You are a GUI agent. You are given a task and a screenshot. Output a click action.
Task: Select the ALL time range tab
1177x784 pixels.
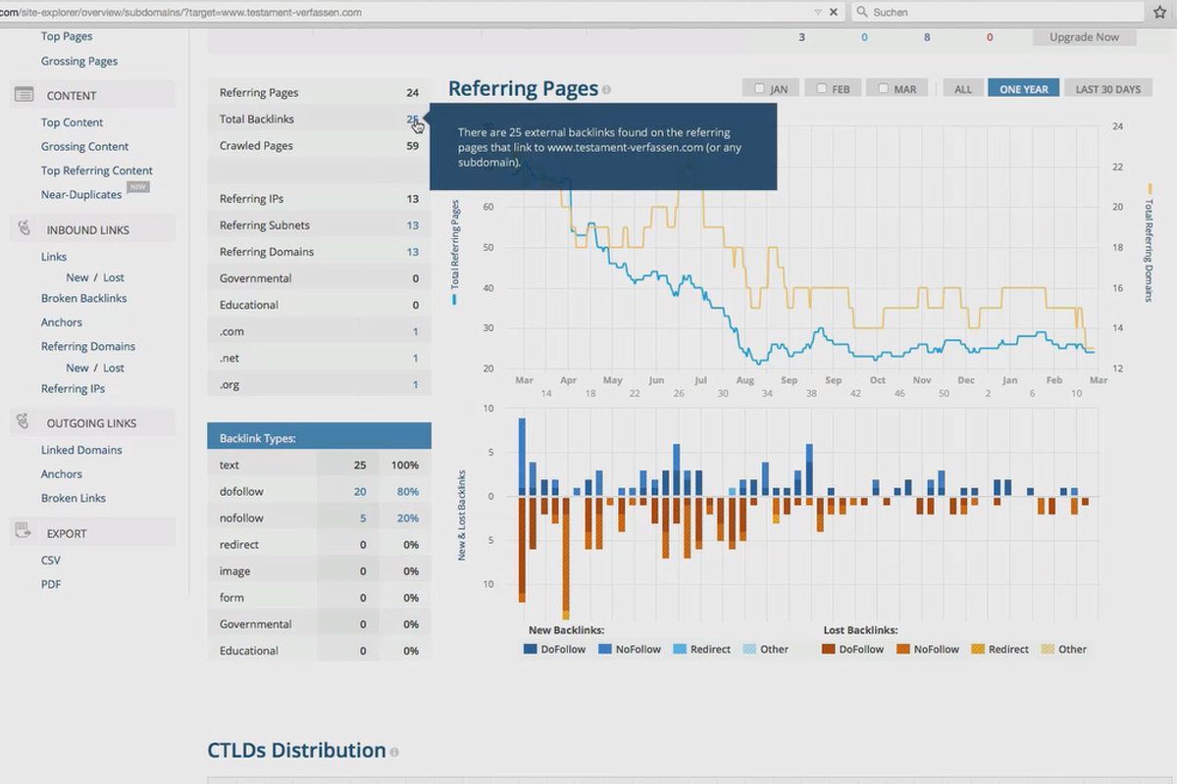coord(963,89)
